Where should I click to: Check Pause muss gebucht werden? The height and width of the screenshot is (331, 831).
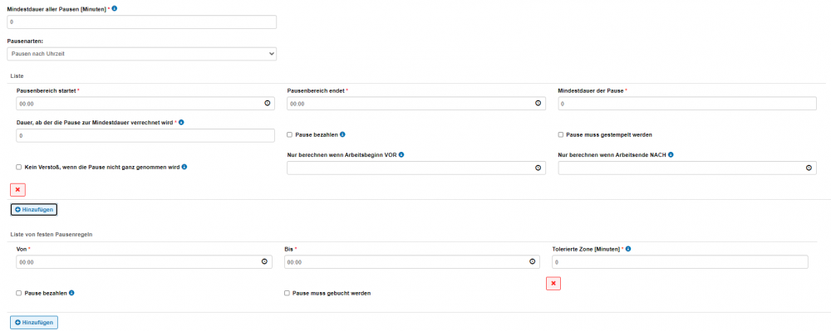[x=288, y=293]
